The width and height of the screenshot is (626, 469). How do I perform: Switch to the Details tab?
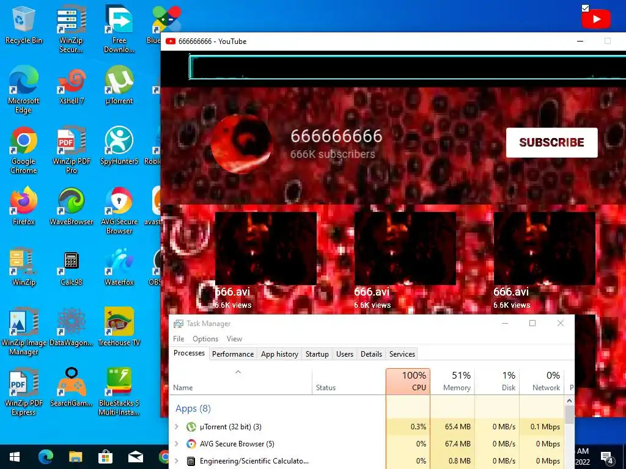[371, 354]
